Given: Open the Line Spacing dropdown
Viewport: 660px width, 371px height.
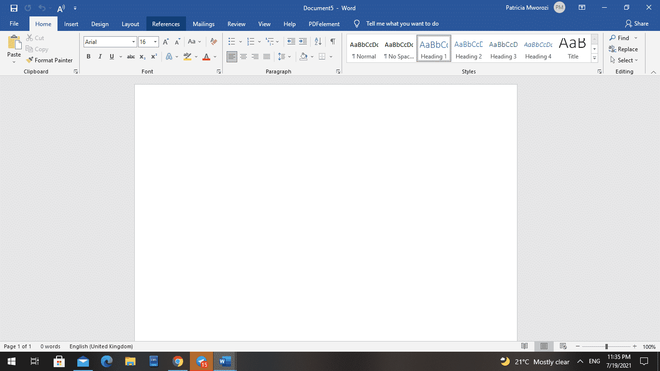Looking at the screenshot, I should pyautogui.click(x=289, y=57).
